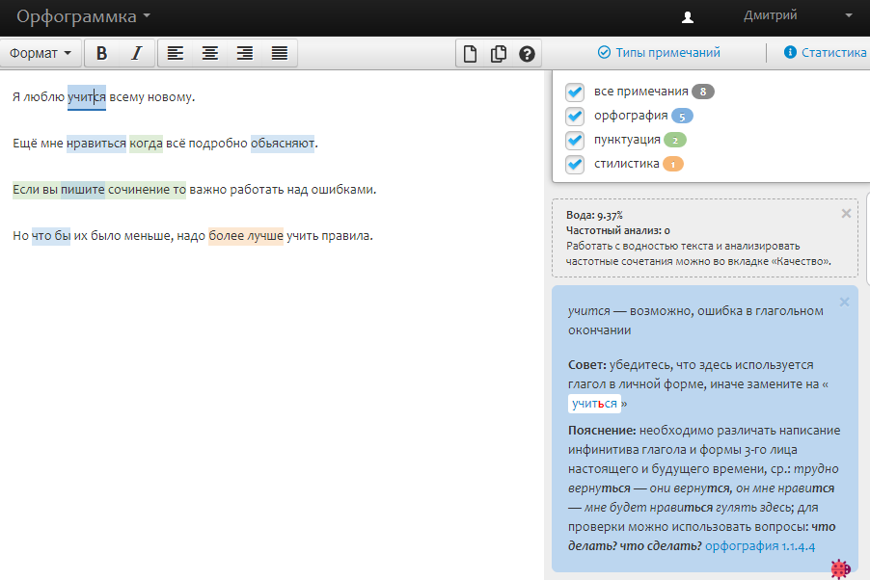This screenshot has width=870, height=580.
Task: Toggle italic formatting
Action: 137,53
